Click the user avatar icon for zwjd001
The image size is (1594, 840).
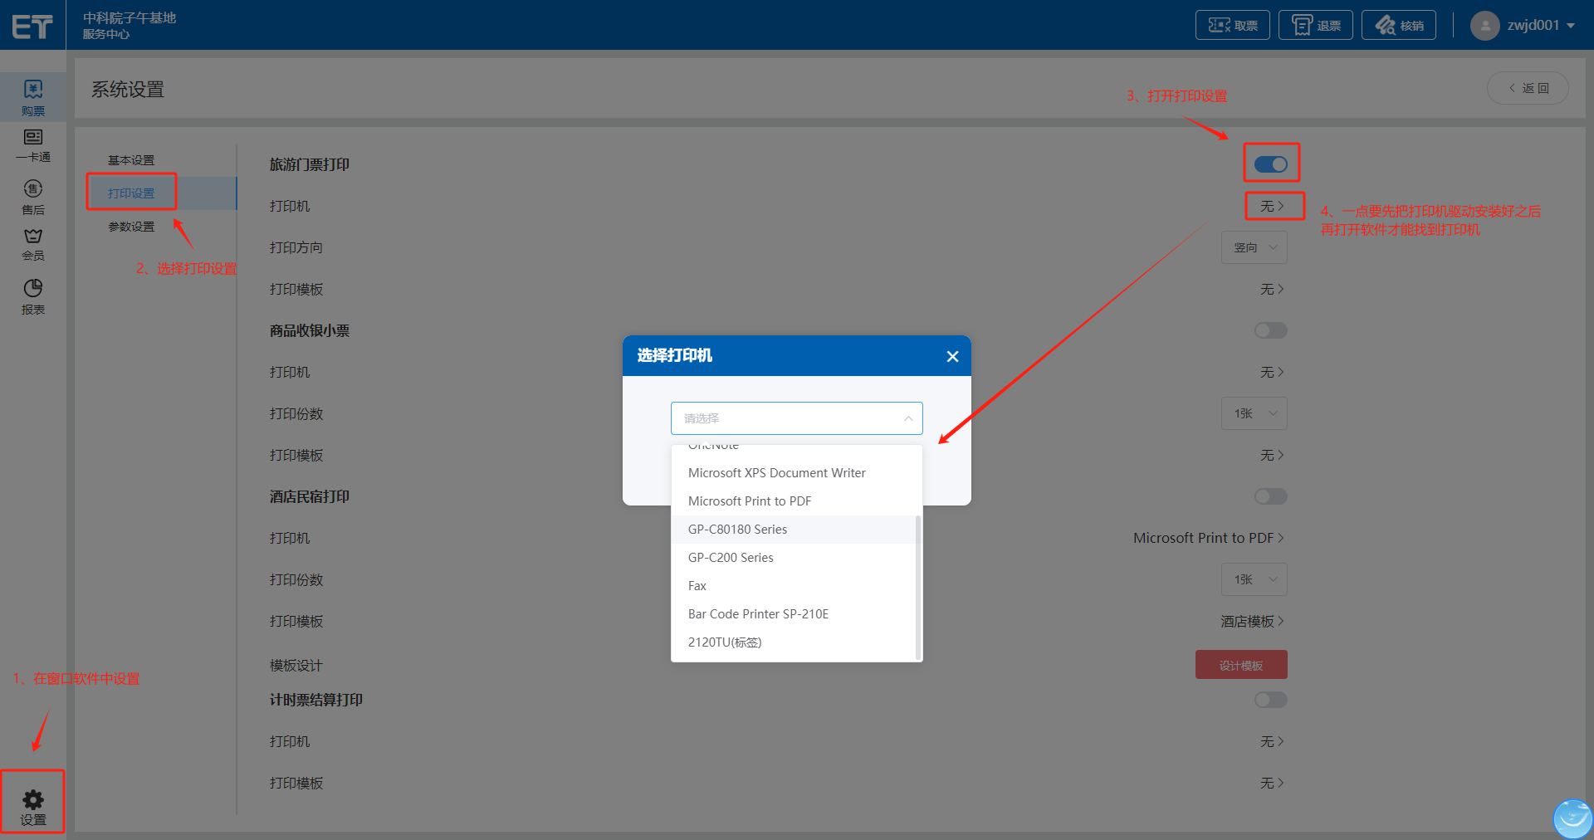coord(1484,26)
